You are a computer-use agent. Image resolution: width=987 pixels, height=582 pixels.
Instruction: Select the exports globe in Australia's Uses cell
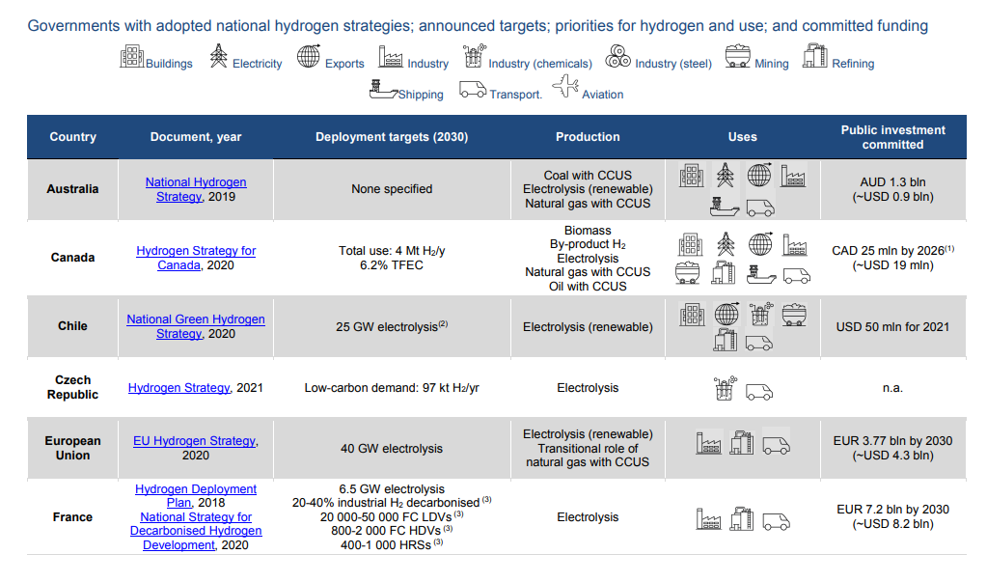(x=759, y=175)
